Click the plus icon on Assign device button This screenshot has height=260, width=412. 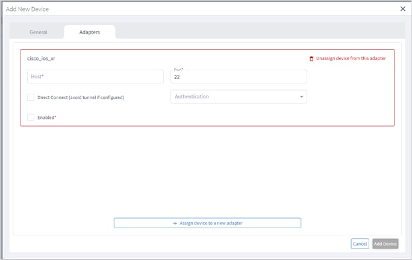[x=175, y=223]
